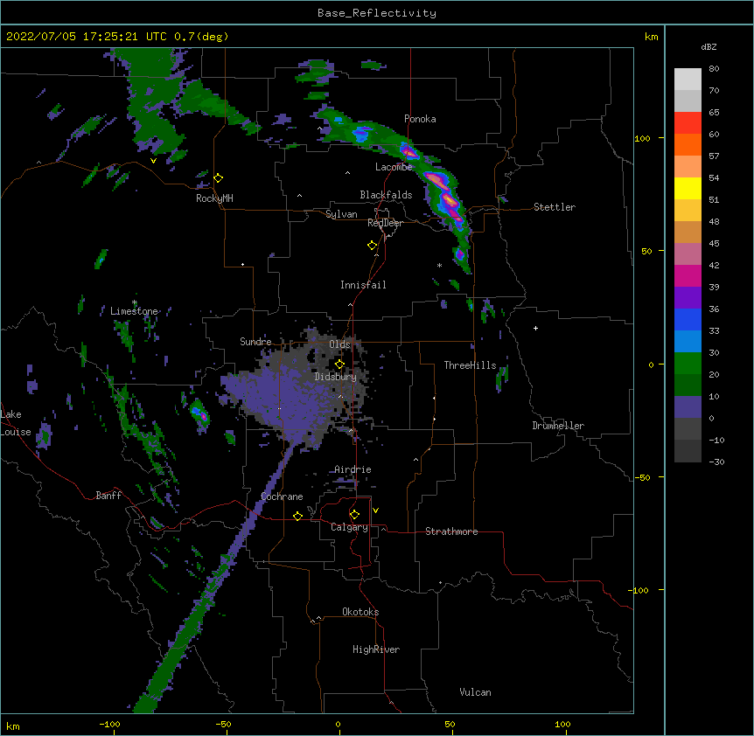Click the Drumheller label
The height and width of the screenshot is (736, 754).
click(558, 426)
